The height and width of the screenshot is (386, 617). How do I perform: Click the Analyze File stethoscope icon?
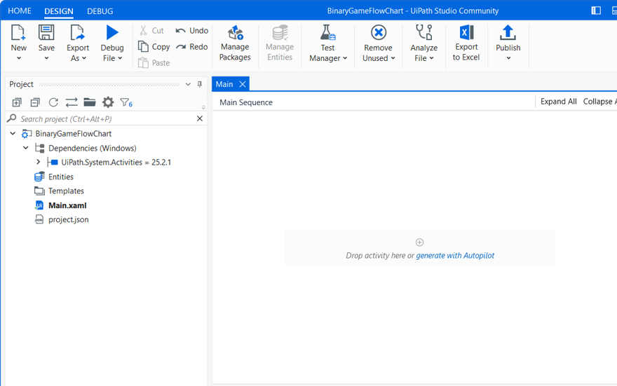[x=424, y=33]
